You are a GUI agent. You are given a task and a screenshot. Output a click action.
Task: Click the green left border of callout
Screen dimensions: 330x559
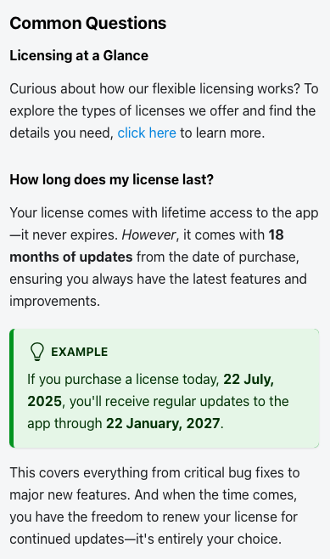coord(12,388)
